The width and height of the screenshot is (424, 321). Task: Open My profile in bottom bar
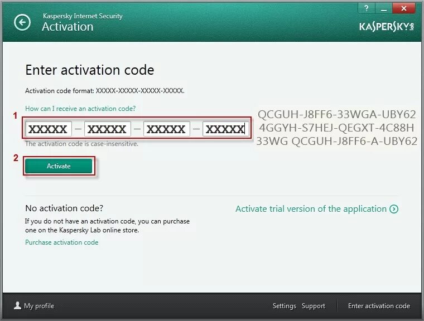coord(39,306)
